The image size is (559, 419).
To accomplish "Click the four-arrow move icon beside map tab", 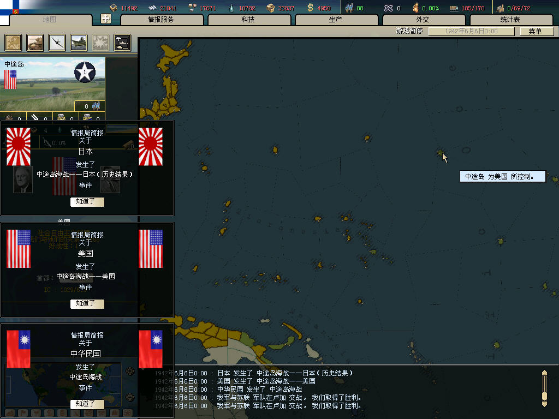I will tap(106, 19).
